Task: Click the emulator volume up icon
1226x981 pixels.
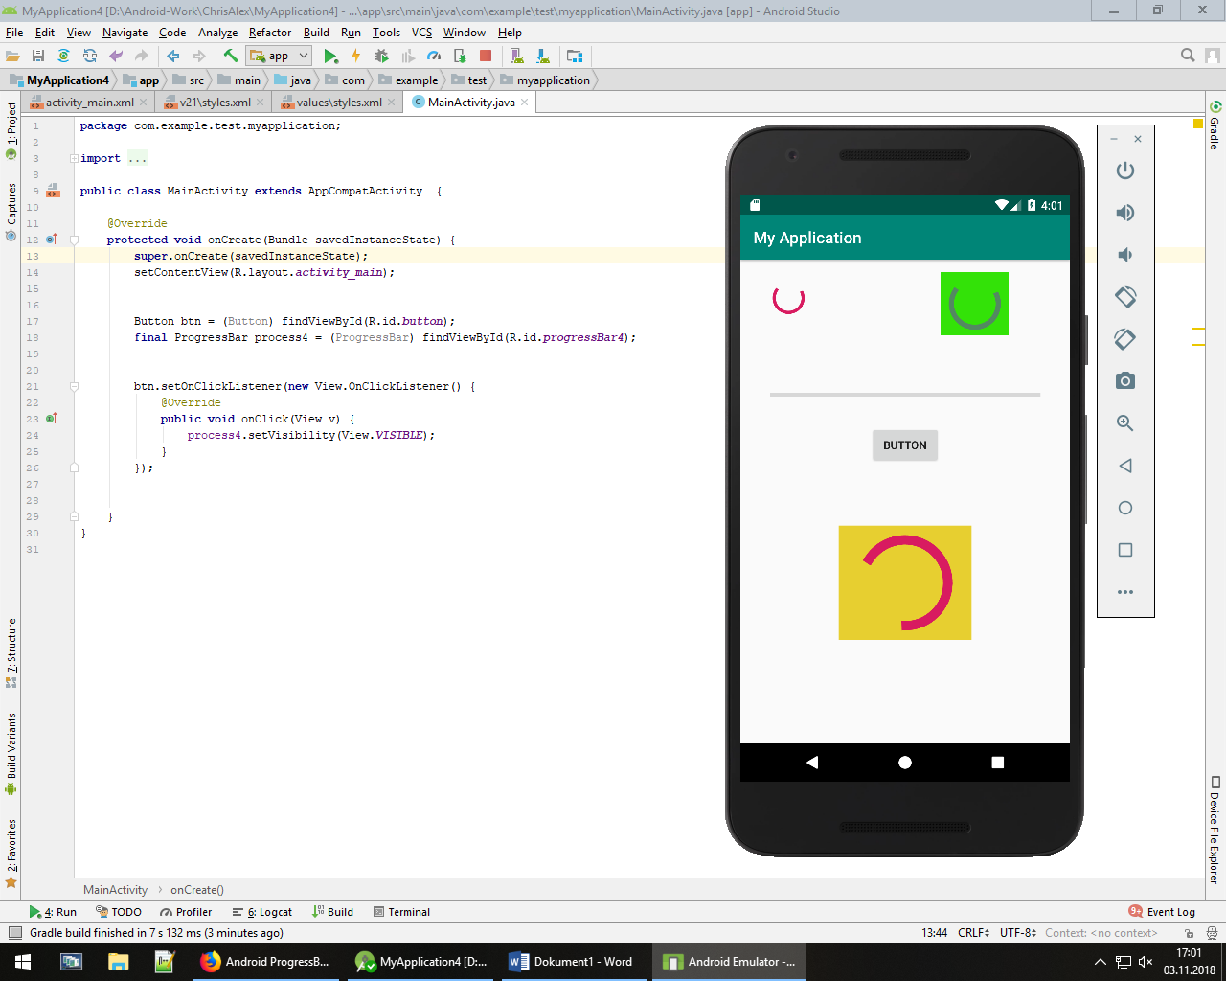Action: pyautogui.click(x=1125, y=213)
